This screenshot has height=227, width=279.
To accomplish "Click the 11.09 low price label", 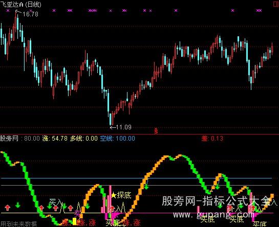I will point(124,127).
